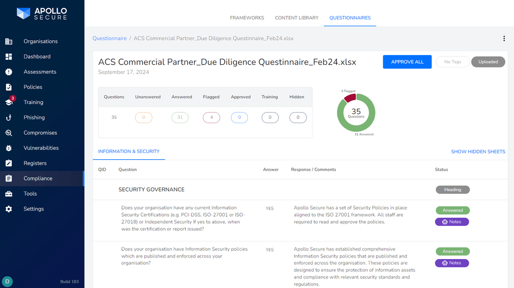Click the Vulnerabilities bug icon
Screen dimensions: 514x288
pyautogui.click(x=9, y=148)
